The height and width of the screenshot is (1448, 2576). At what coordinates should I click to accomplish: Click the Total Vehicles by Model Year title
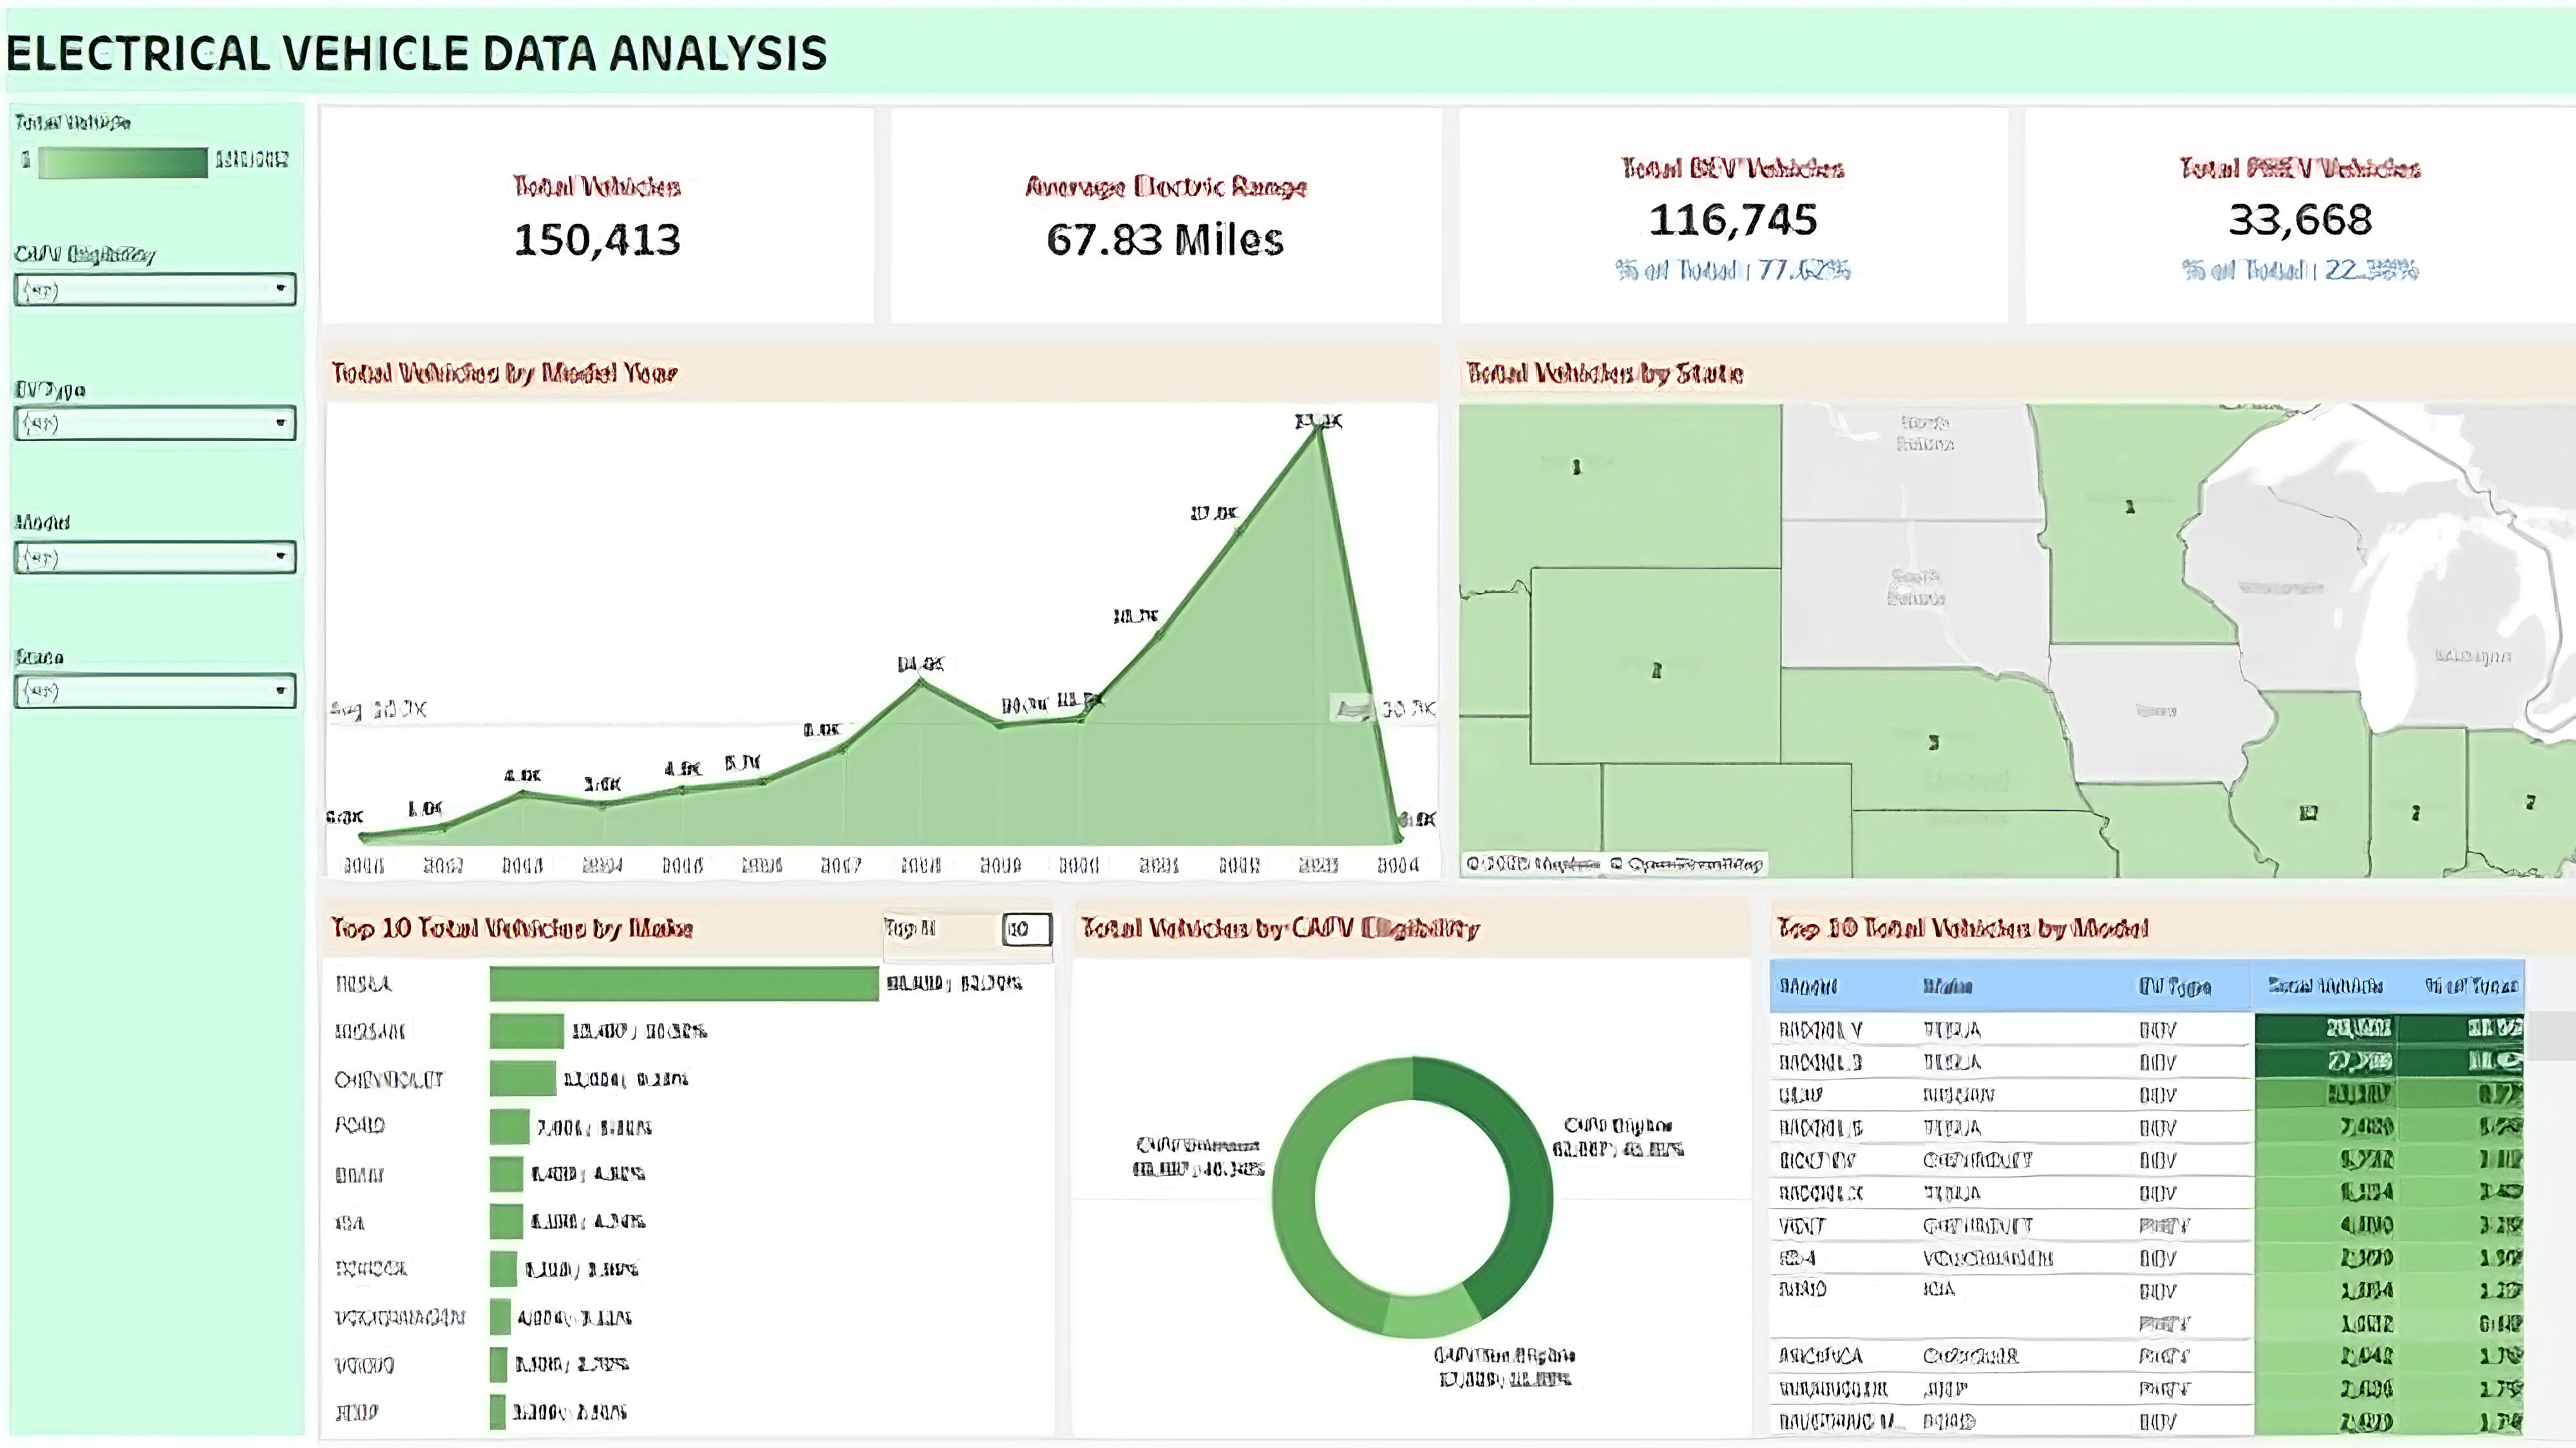[x=504, y=373]
